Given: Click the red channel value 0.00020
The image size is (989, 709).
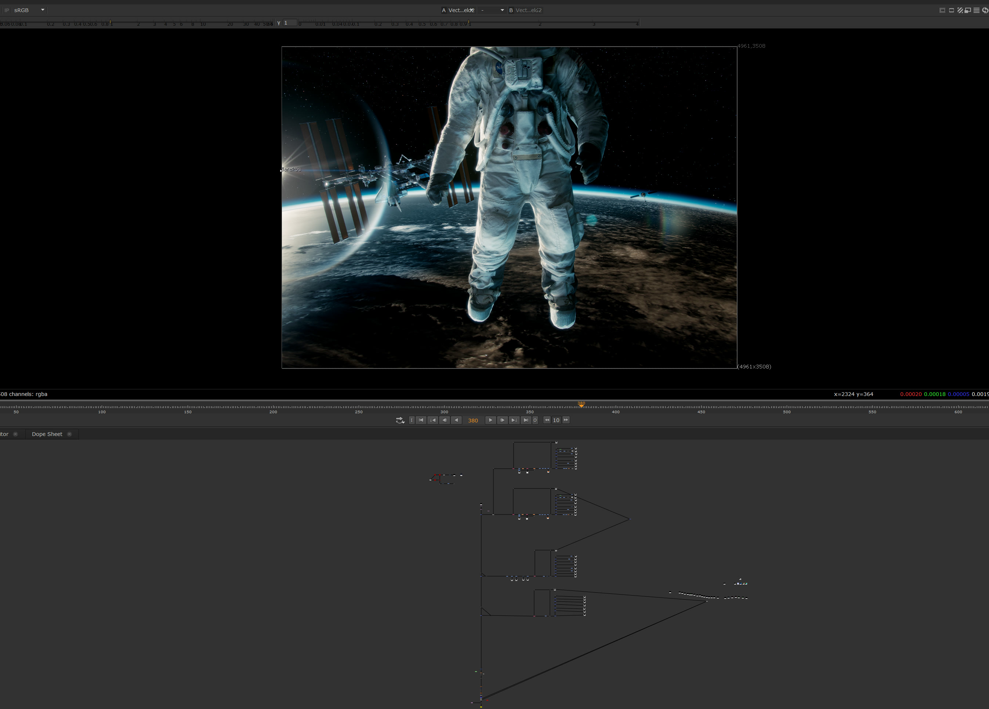Looking at the screenshot, I should (911, 394).
